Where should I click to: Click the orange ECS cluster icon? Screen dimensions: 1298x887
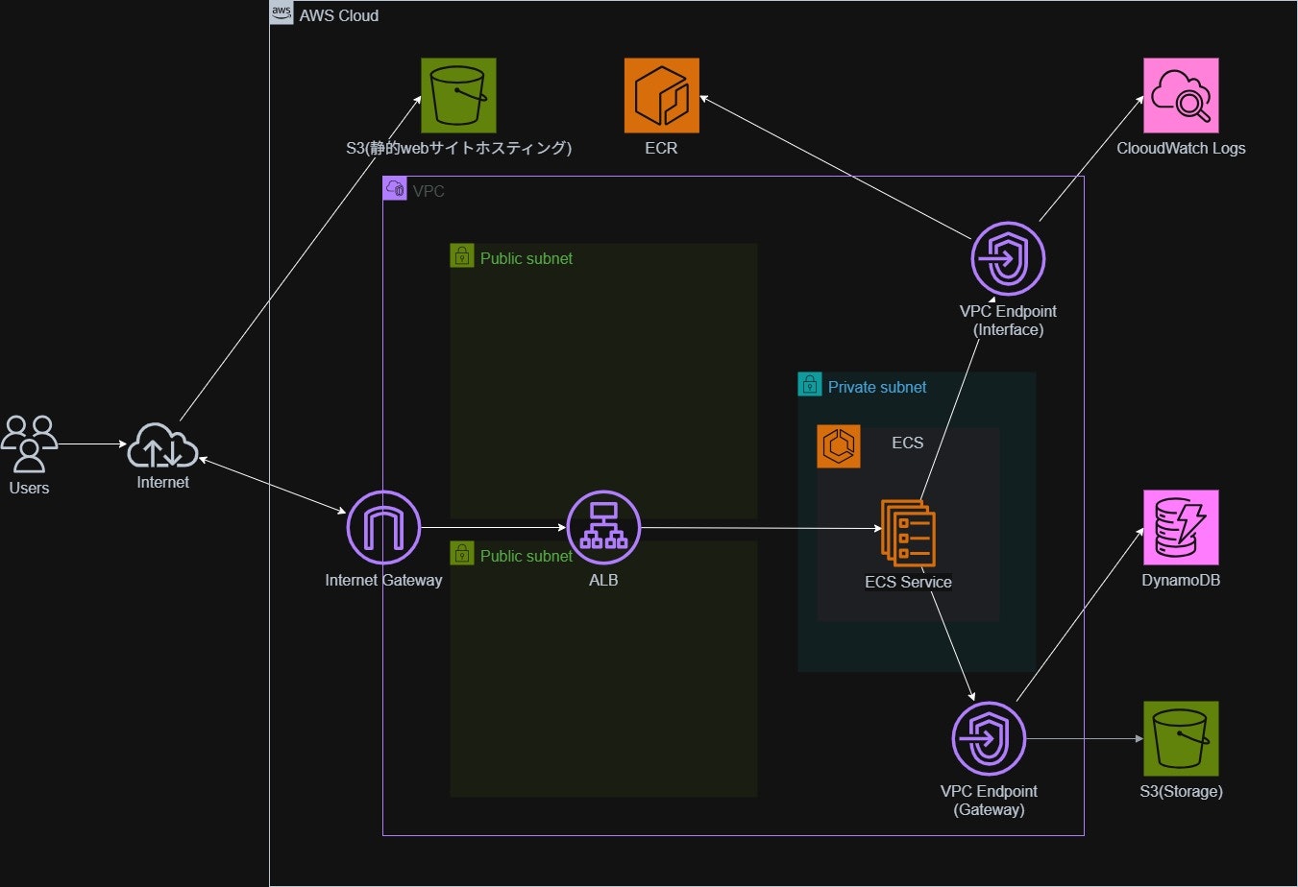[x=838, y=446]
